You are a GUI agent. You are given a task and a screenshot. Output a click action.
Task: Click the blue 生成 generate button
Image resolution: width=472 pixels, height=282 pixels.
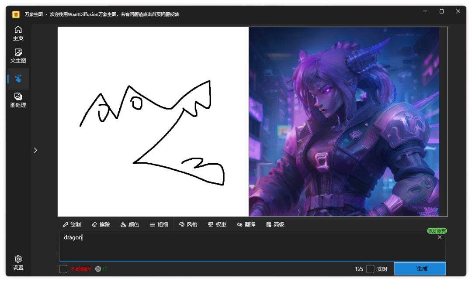(420, 269)
